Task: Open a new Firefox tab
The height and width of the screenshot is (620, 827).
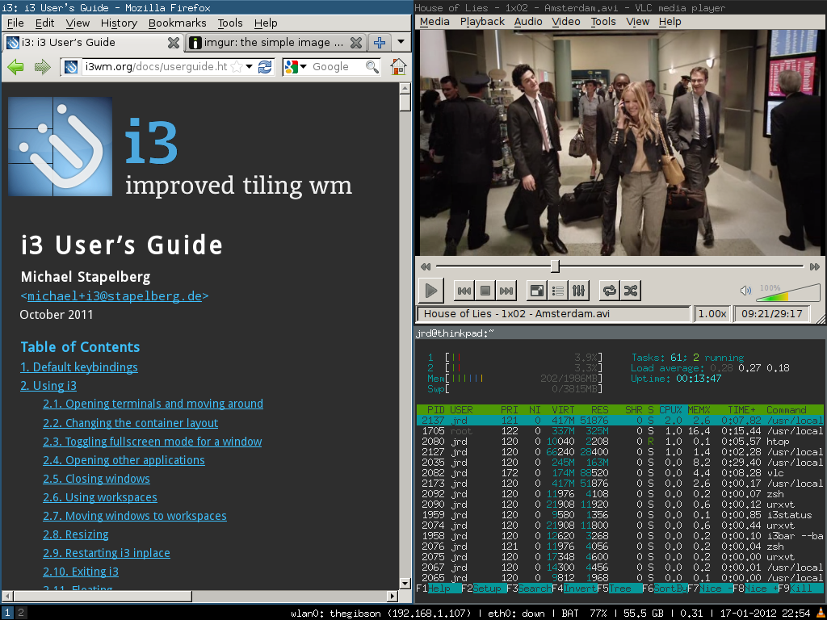Action: coord(380,43)
